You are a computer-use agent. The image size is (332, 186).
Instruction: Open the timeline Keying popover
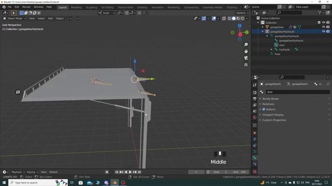pos(32,172)
